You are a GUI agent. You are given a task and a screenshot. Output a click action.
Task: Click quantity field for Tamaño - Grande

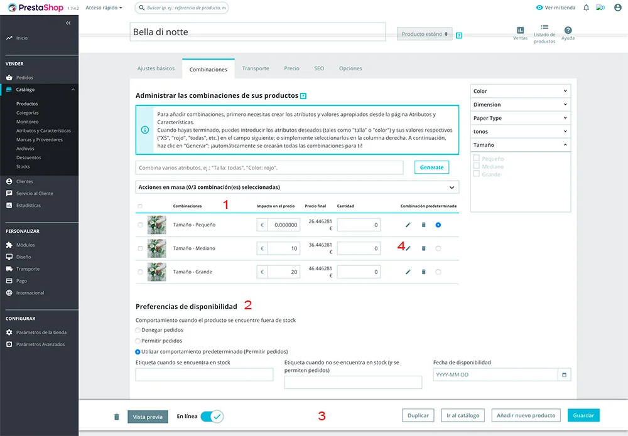359,272
